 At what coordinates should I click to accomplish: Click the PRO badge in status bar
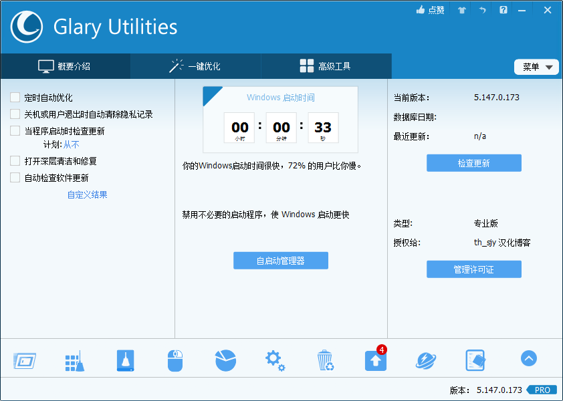point(542,390)
